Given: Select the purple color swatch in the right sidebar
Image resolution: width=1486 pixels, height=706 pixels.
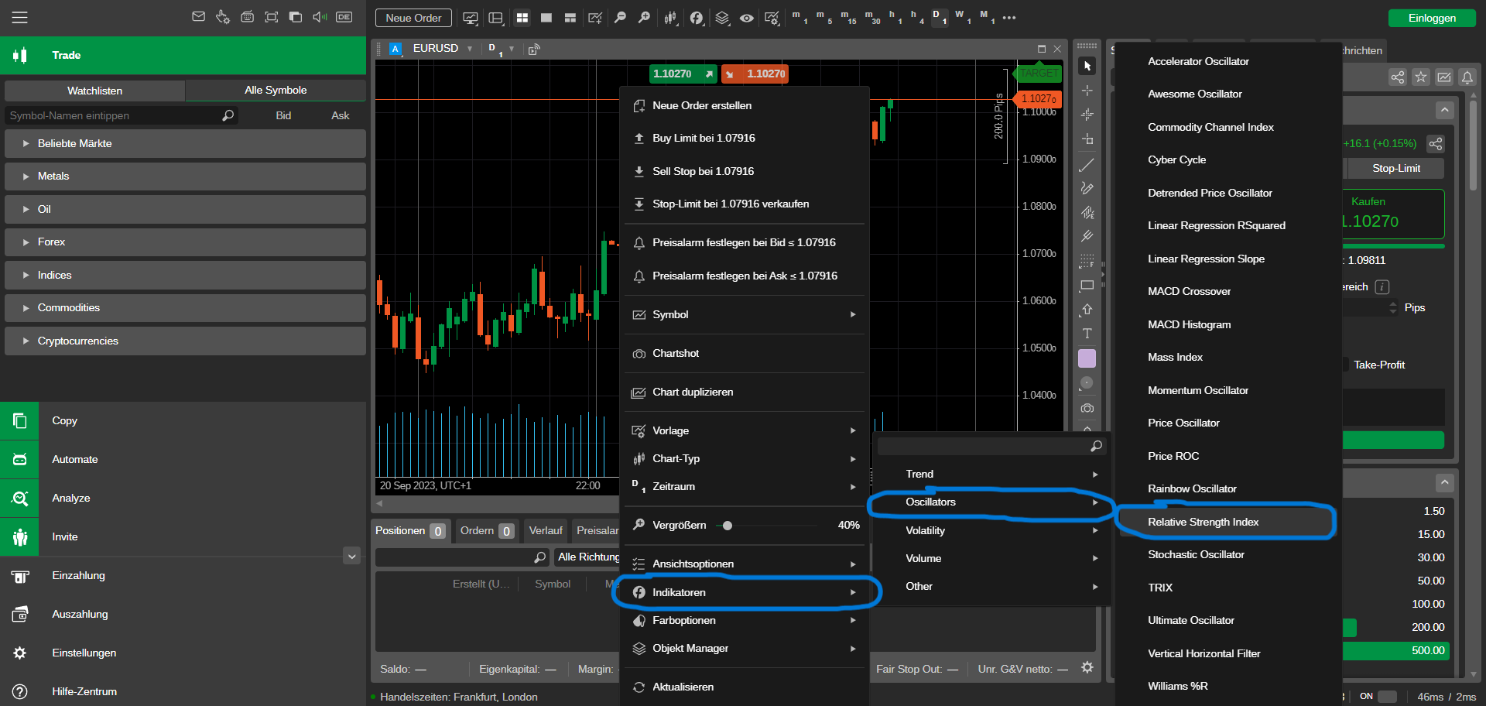Looking at the screenshot, I should (x=1087, y=358).
